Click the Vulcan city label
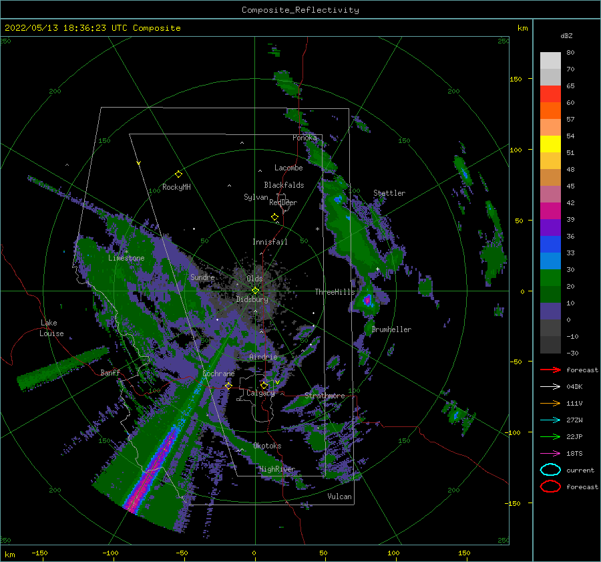 (340, 497)
